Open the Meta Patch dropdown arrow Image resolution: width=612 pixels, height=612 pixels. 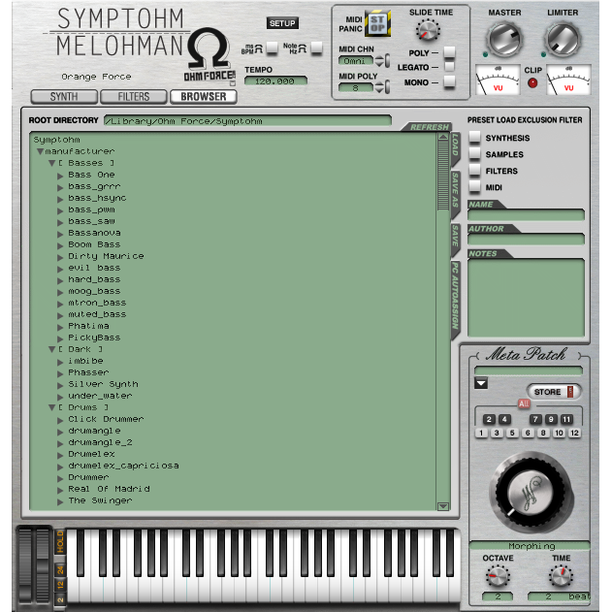tap(480, 384)
